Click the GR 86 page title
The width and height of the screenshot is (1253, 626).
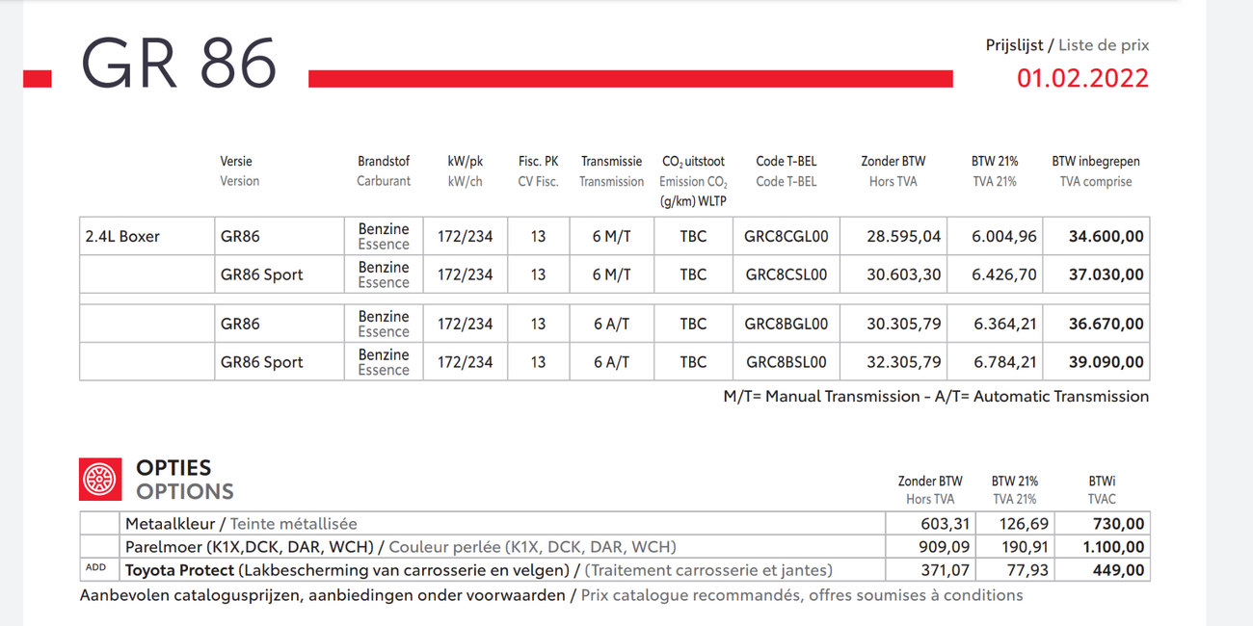pyautogui.click(x=179, y=64)
